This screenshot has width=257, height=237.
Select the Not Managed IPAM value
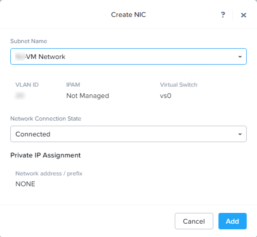88,96
